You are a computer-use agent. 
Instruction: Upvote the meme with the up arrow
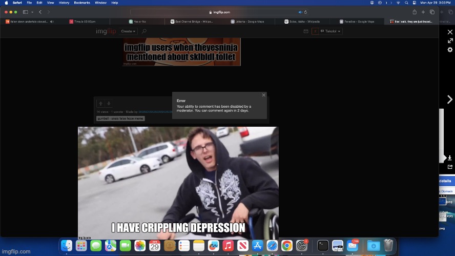click(101, 104)
